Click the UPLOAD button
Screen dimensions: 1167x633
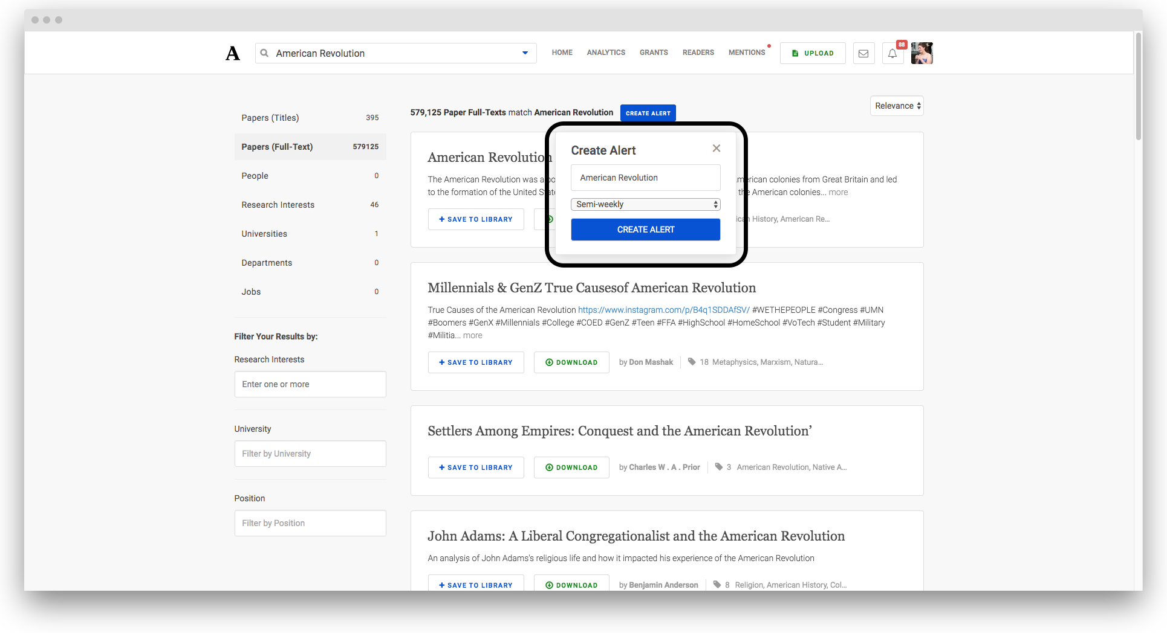[x=813, y=53]
